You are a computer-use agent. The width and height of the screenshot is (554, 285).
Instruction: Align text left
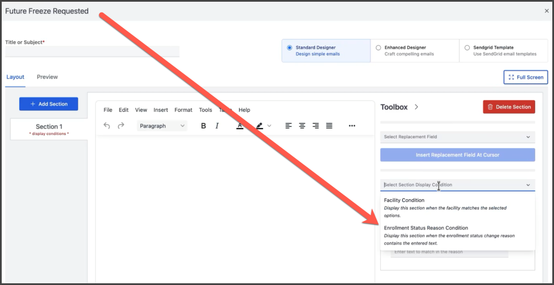coord(288,126)
